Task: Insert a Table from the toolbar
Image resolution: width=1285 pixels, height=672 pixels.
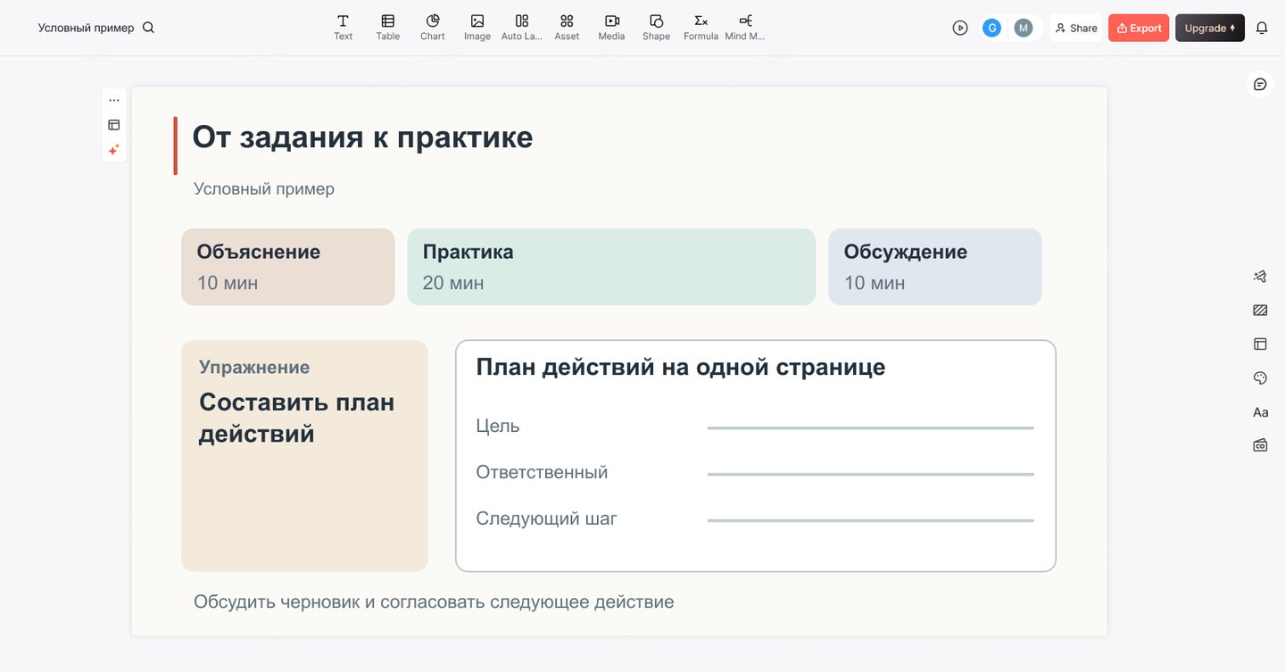Action: 388,27
